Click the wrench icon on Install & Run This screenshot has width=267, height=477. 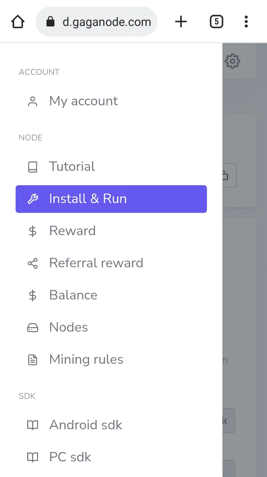pos(33,199)
